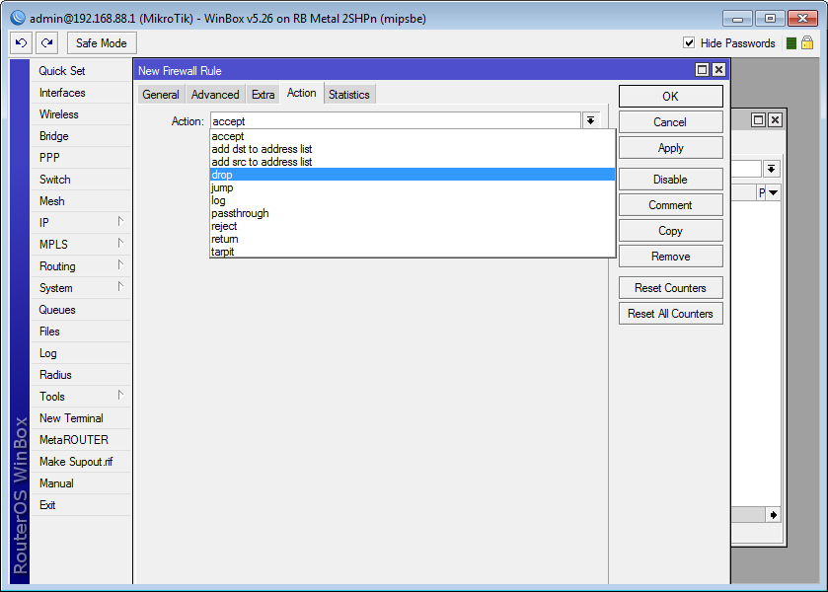
Task: Click the Redo arrow icon
Action: tap(47, 42)
